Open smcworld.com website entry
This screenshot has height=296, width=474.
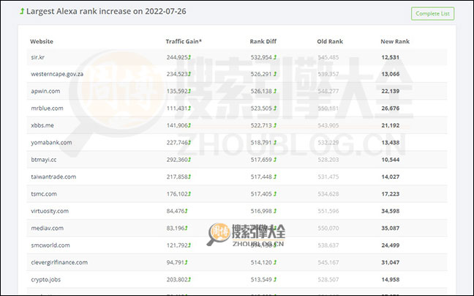tap(50, 245)
